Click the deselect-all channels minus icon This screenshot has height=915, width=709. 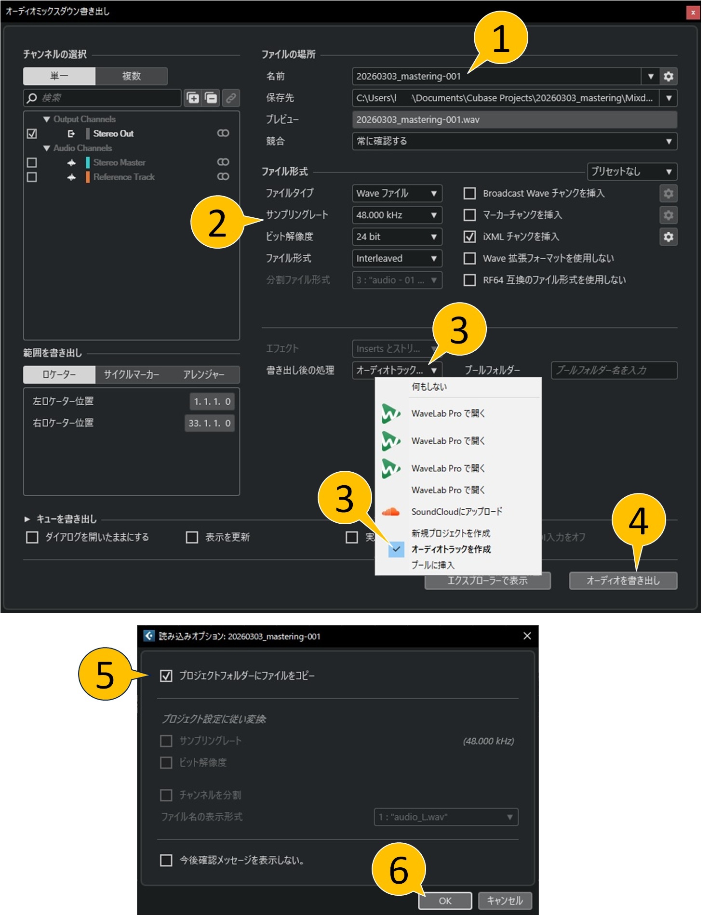tap(212, 98)
